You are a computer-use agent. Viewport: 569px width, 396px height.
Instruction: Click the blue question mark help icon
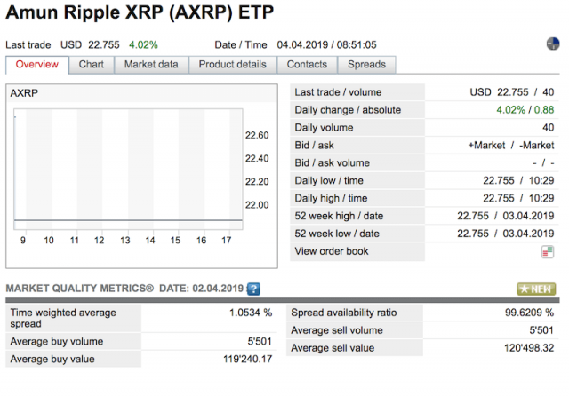pyautogui.click(x=253, y=289)
